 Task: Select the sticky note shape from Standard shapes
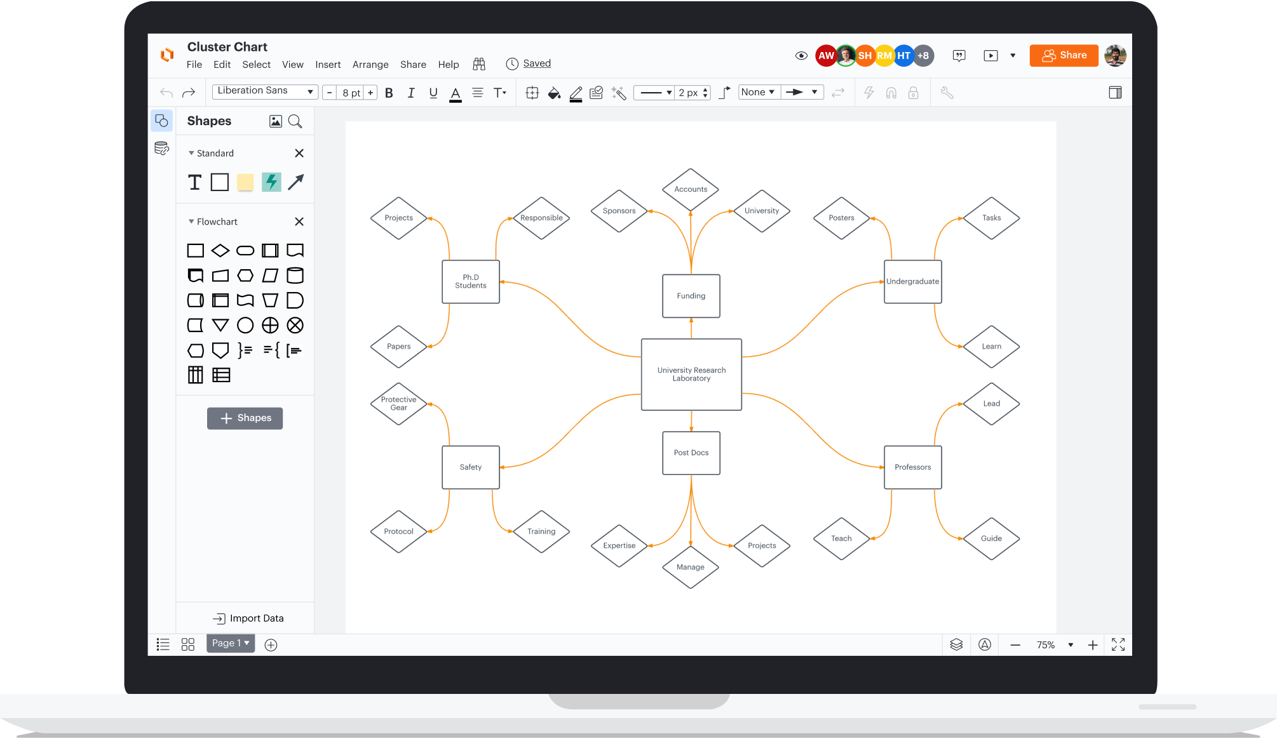pos(245,182)
